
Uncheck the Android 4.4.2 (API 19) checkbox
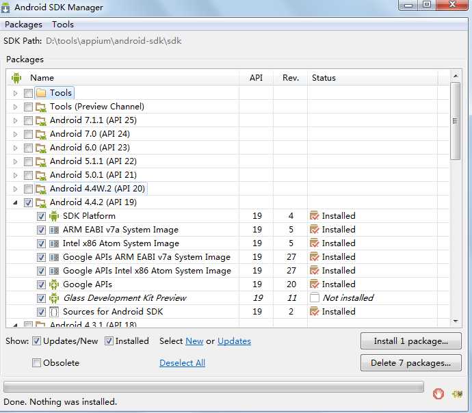[x=28, y=202]
